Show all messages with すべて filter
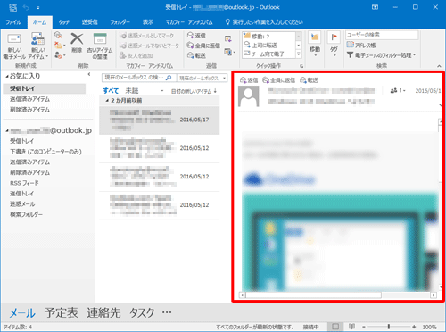This screenshot has height=332, width=446. tap(111, 91)
